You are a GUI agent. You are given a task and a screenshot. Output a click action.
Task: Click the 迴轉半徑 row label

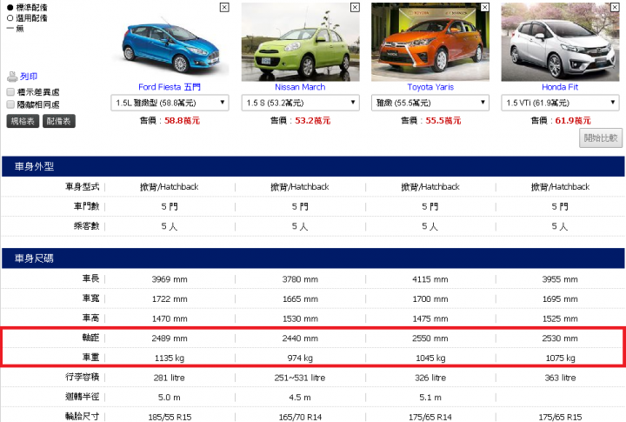pos(83,397)
